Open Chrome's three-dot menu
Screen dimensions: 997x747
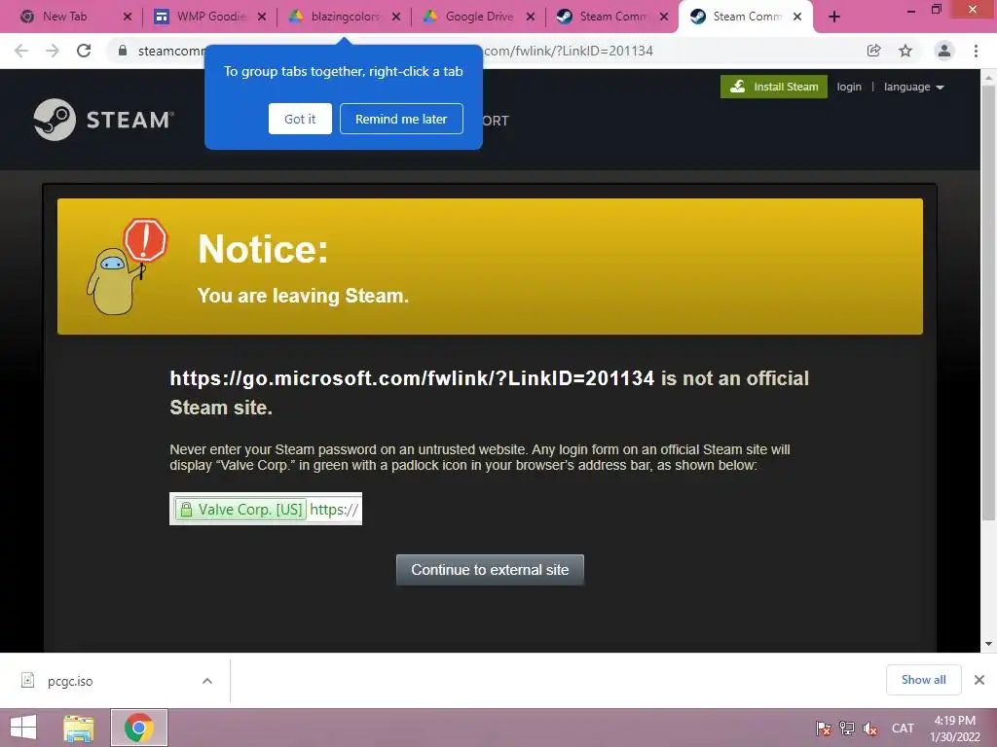[x=976, y=51]
